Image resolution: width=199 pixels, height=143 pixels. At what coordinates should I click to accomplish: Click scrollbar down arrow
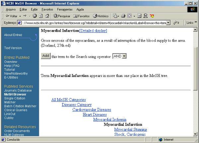point(195,134)
